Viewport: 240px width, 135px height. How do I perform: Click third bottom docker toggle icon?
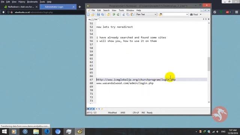pos(93,109)
